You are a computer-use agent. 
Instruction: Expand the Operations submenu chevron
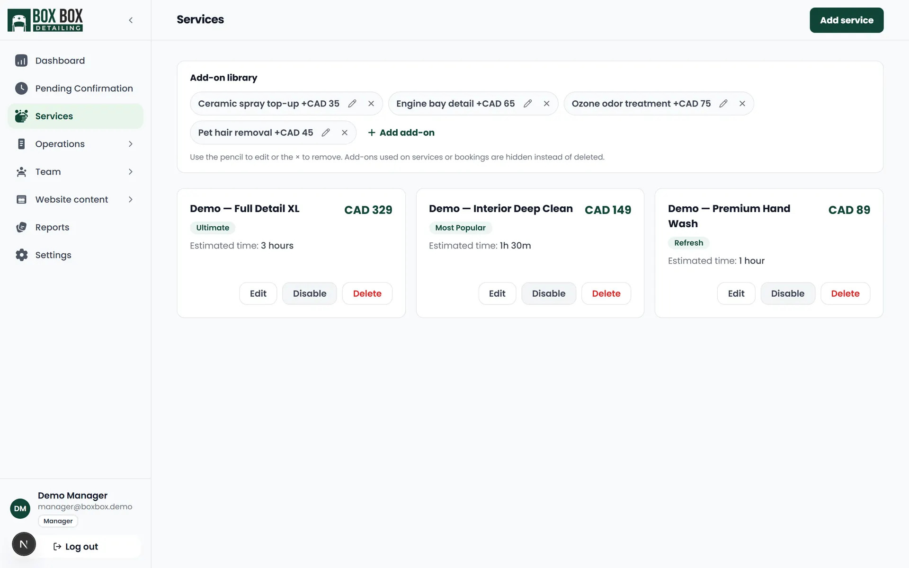131,144
